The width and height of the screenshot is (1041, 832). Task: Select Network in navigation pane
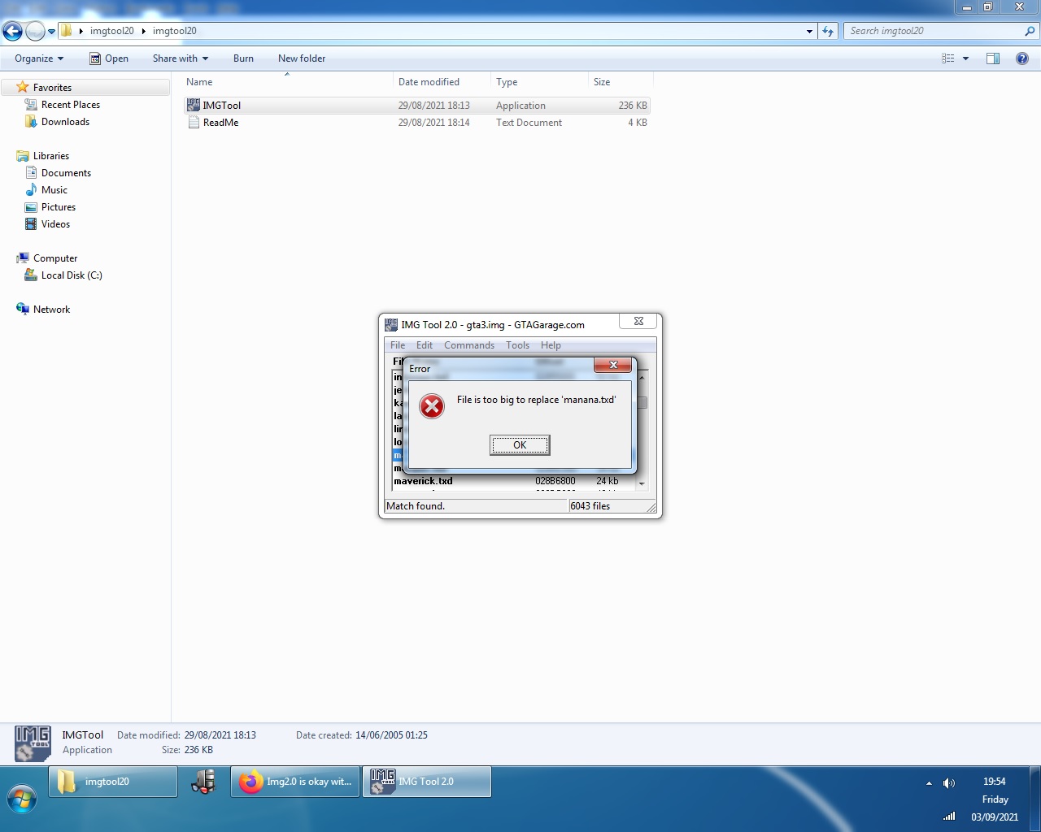(51, 310)
